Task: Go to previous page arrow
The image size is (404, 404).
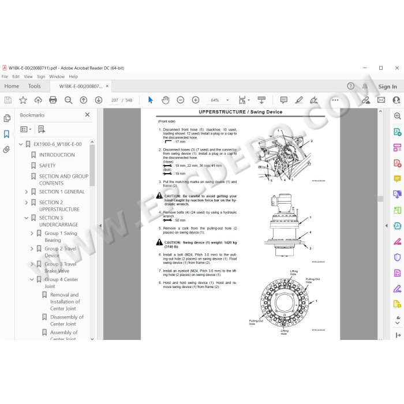Action: tap(84, 100)
